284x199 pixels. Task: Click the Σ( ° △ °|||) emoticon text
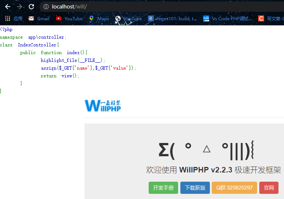(x=206, y=151)
